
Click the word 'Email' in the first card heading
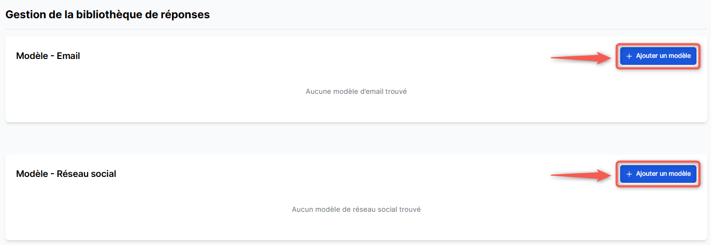pos(68,56)
